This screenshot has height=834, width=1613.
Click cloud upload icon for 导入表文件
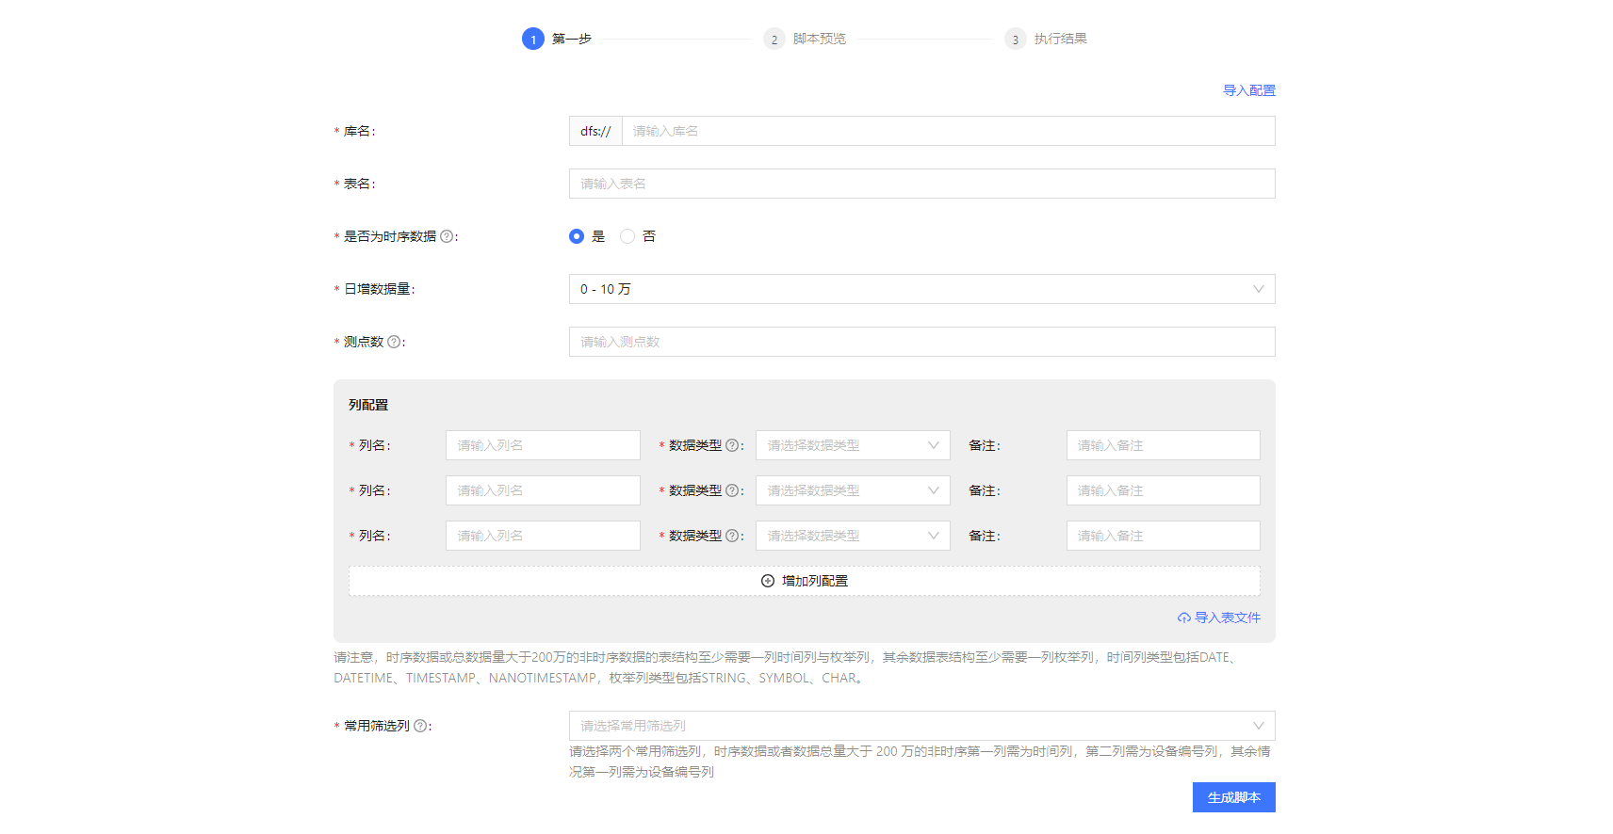click(x=1184, y=617)
